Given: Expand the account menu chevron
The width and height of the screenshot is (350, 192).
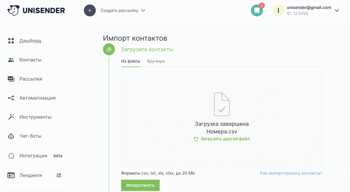Looking at the screenshot, I should [x=337, y=10].
